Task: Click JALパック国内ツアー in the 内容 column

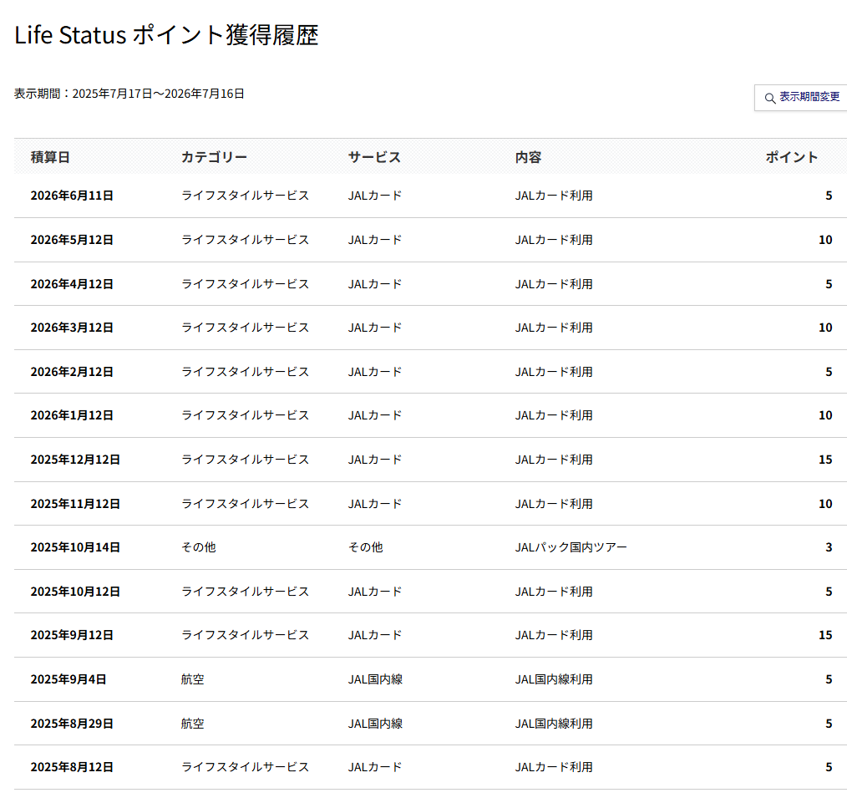Action: tap(571, 547)
